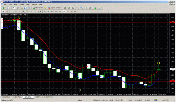Select the Fibonacci Retracement tool
Image resolution: width=176 pixels, height=102 pixels.
(x=27, y=12)
